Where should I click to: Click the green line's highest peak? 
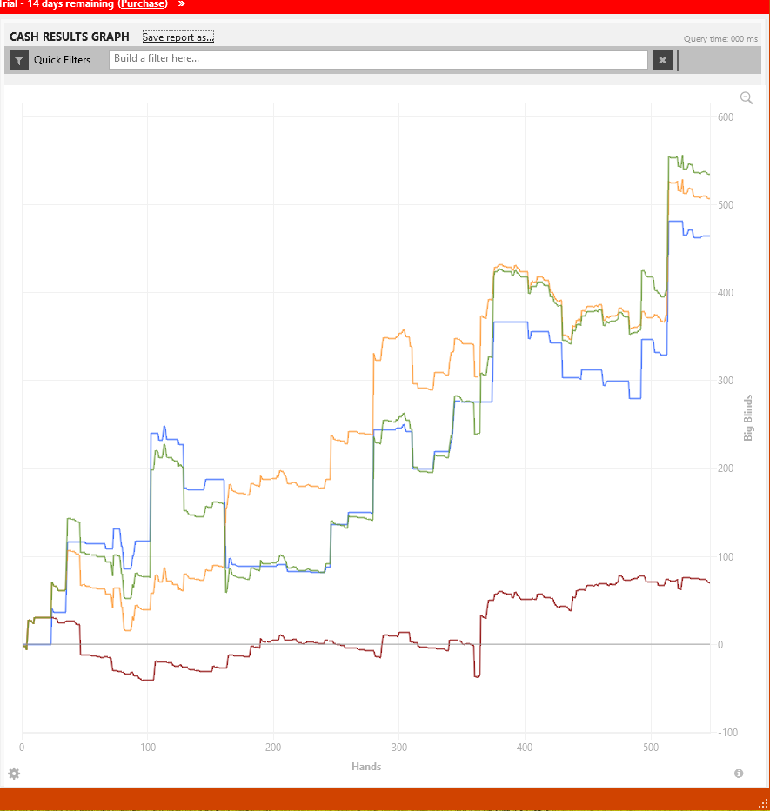pyautogui.click(x=682, y=156)
